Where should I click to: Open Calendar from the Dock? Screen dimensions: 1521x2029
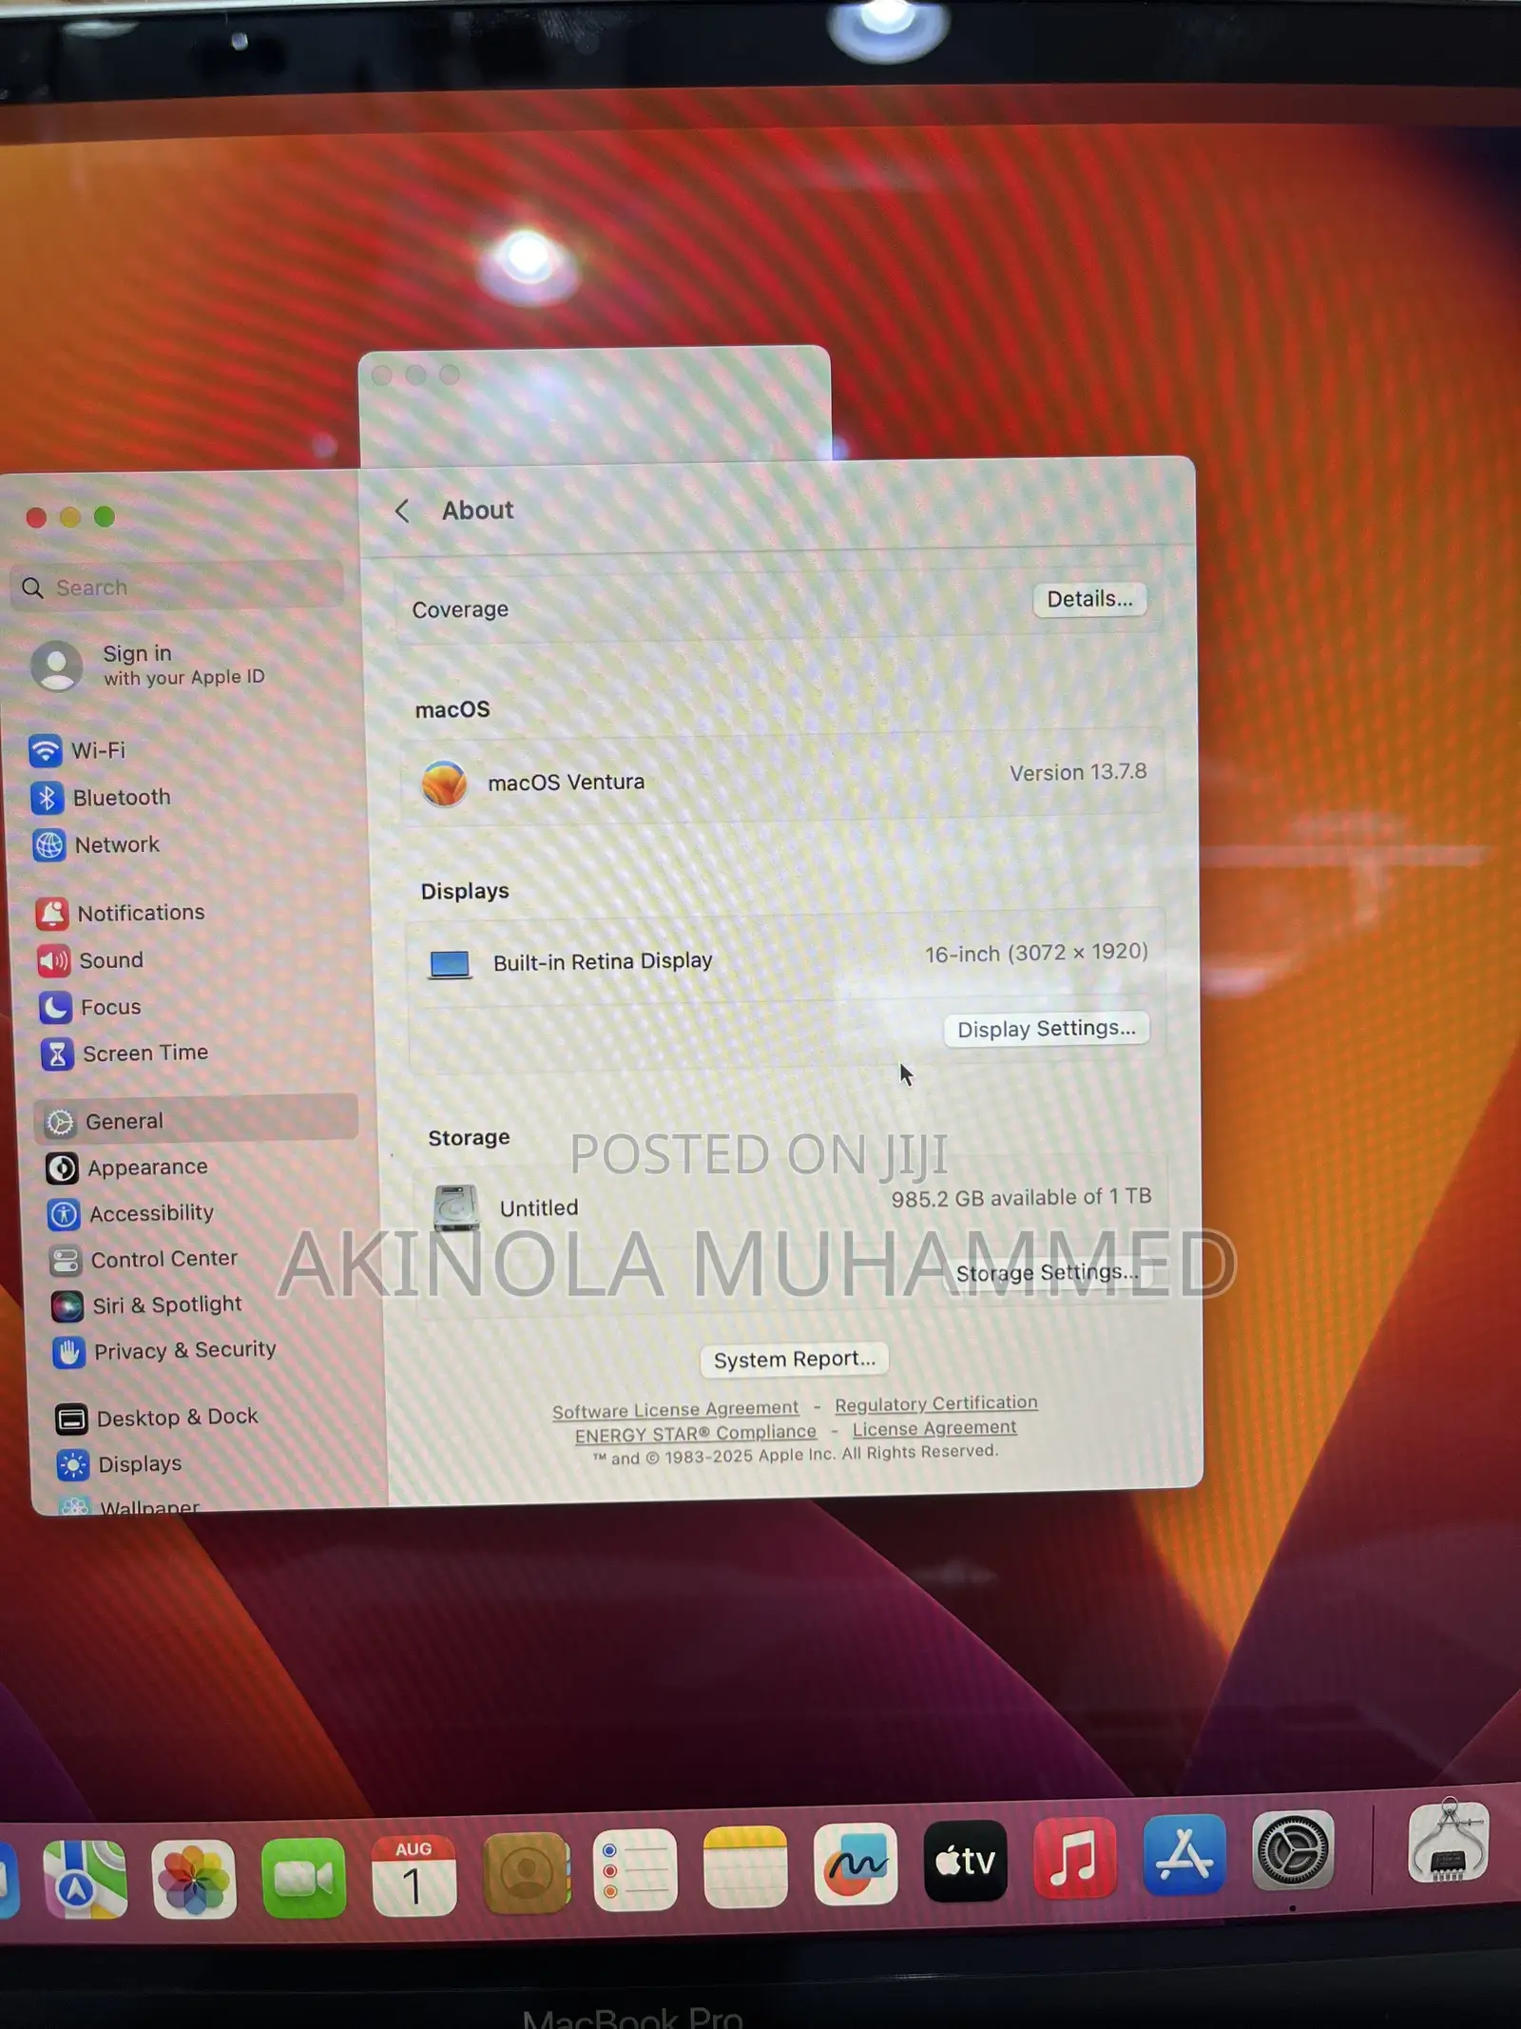tap(414, 1875)
